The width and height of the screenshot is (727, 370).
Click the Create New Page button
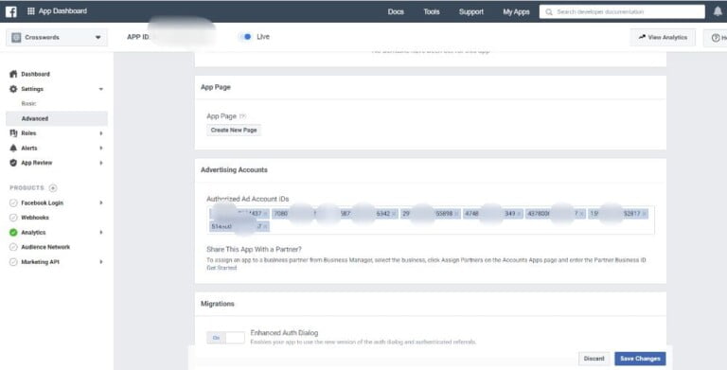pos(234,131)
